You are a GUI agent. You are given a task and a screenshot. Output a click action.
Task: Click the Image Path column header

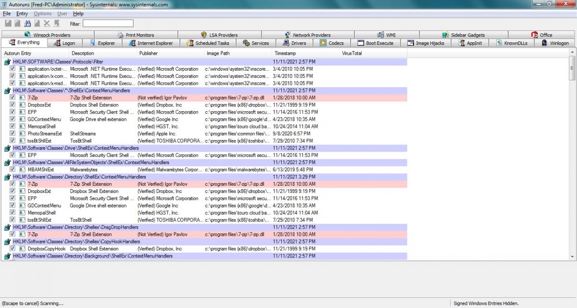coord(238,53)
